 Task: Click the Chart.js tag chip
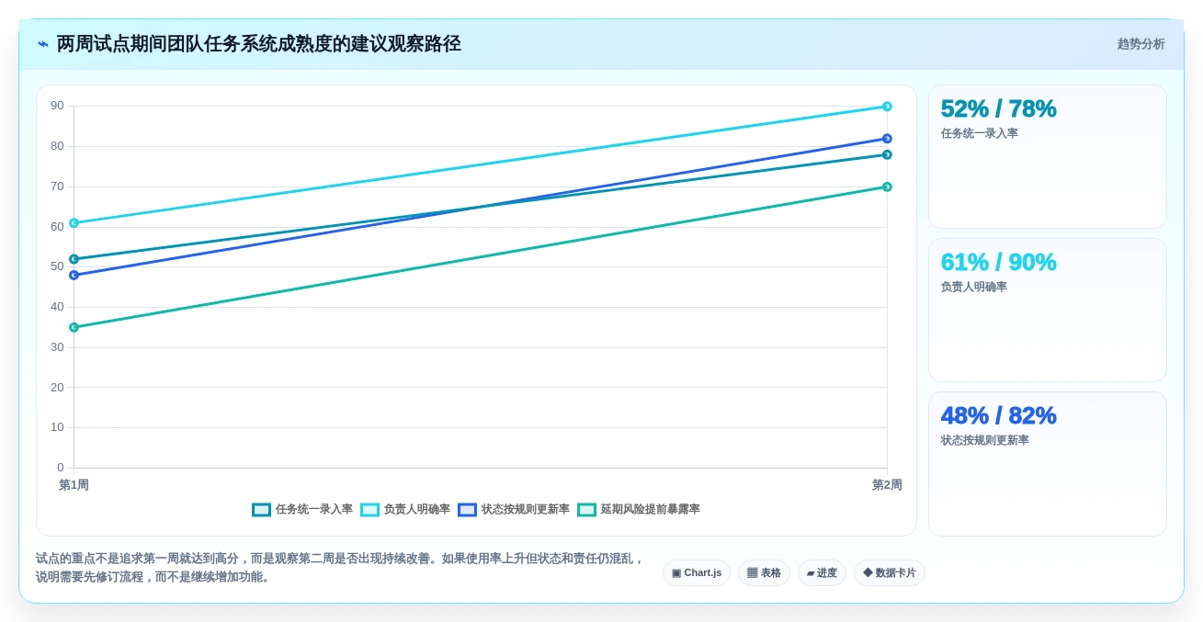point(697,572)
